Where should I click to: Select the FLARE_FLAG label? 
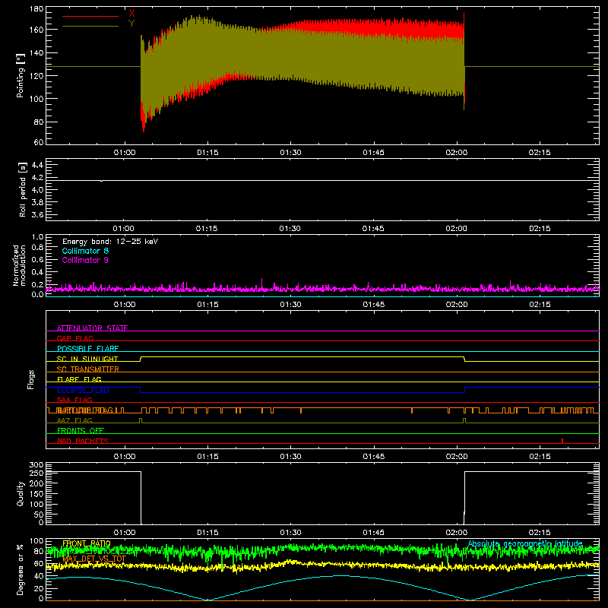click(79, 379)
